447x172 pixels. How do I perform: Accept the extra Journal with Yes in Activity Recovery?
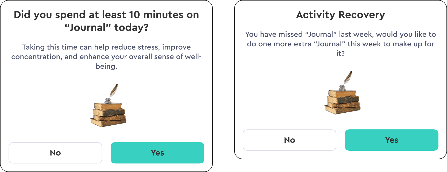pyautogui.click(x=391, y=140)
